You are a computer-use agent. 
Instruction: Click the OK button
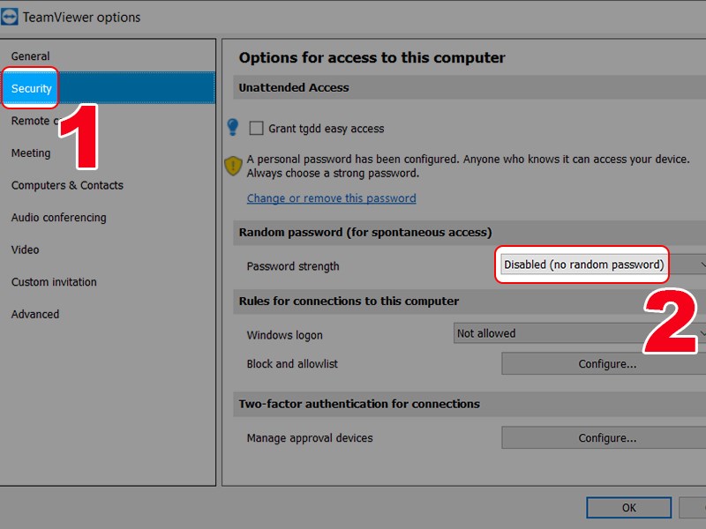coord(629,508)
